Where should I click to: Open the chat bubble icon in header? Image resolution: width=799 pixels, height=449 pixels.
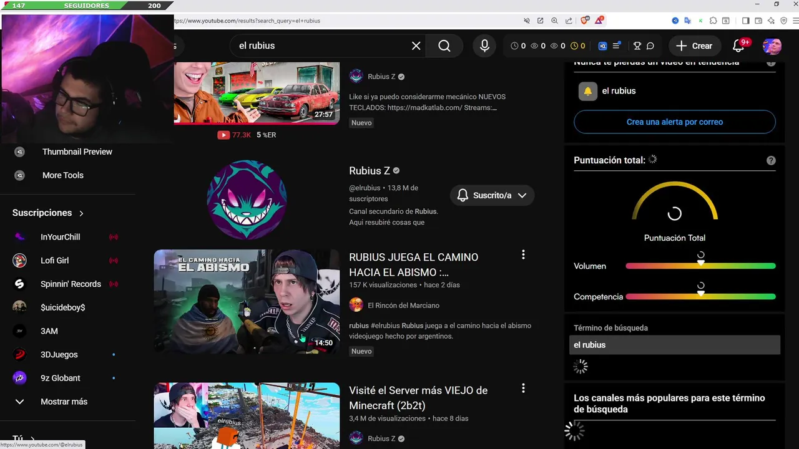[650, 46]
